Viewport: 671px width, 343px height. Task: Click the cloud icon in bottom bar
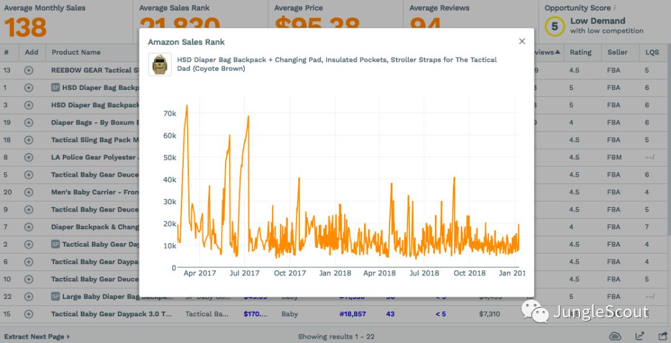[x=615, y=336]
